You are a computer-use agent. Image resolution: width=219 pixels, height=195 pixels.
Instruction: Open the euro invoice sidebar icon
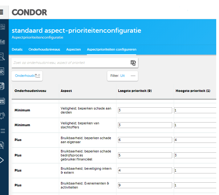(x=2, y=145)
